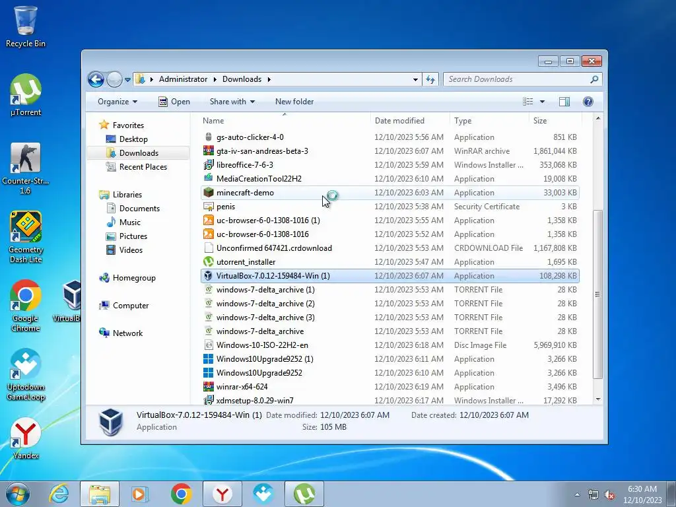Click the refresh button beside address bar
Image resolution: width=676 pixels, height=507 pixels.
coord(430,79)
